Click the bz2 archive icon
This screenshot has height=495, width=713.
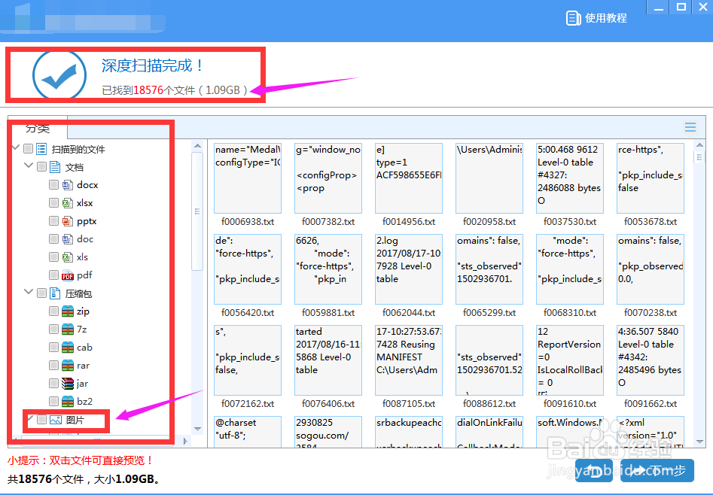[67, 402]
